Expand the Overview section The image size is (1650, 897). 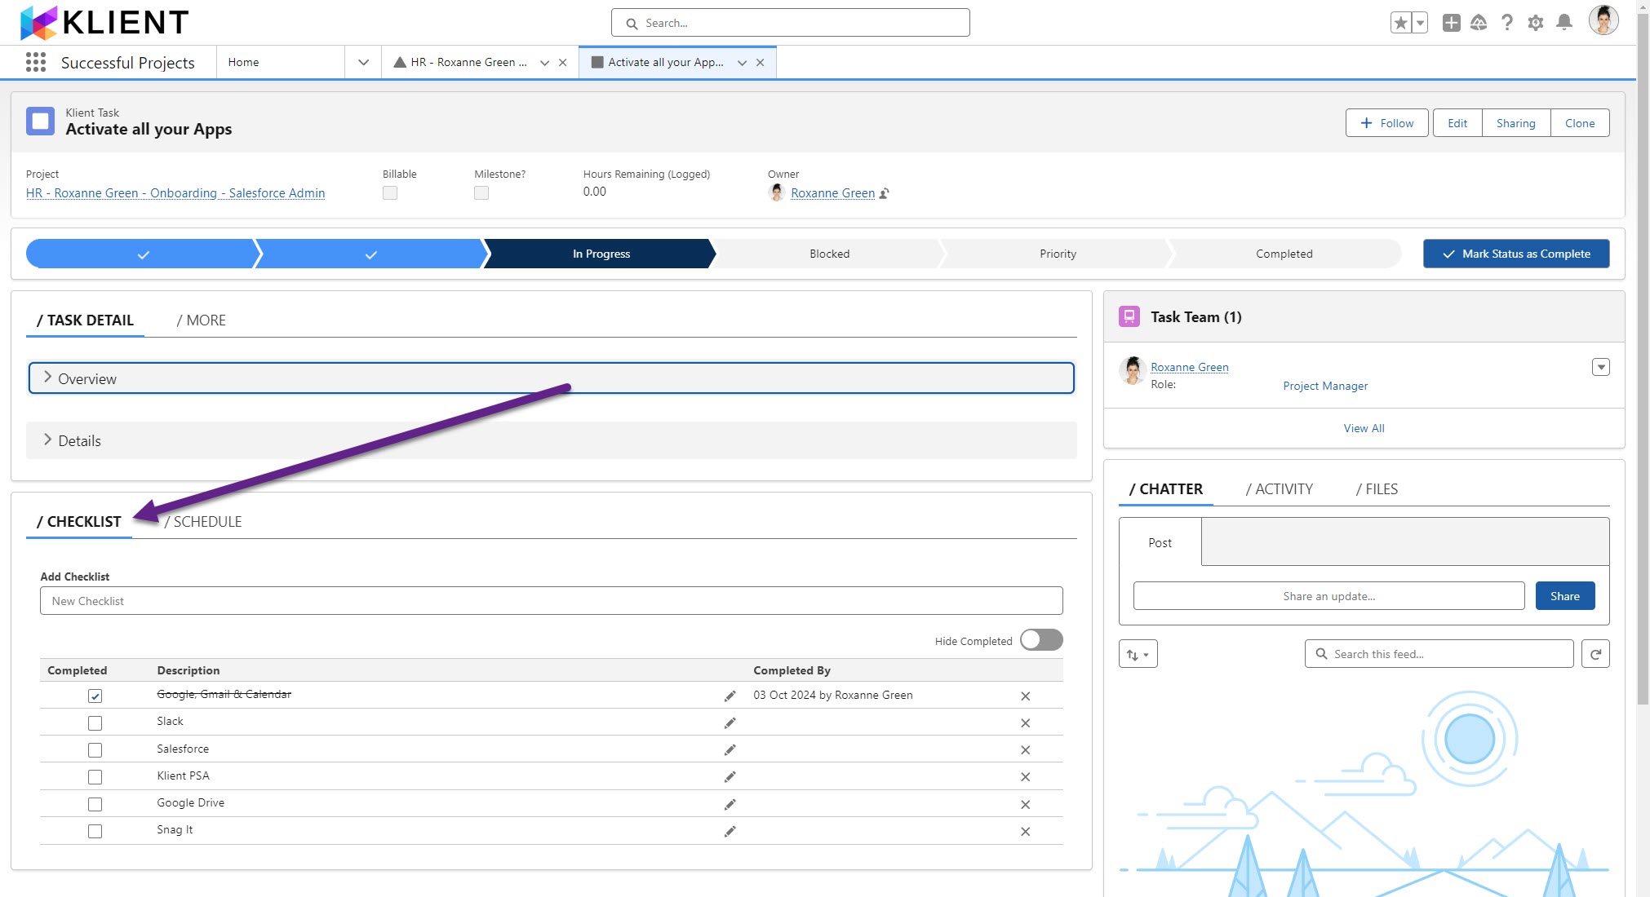(551, 378)
